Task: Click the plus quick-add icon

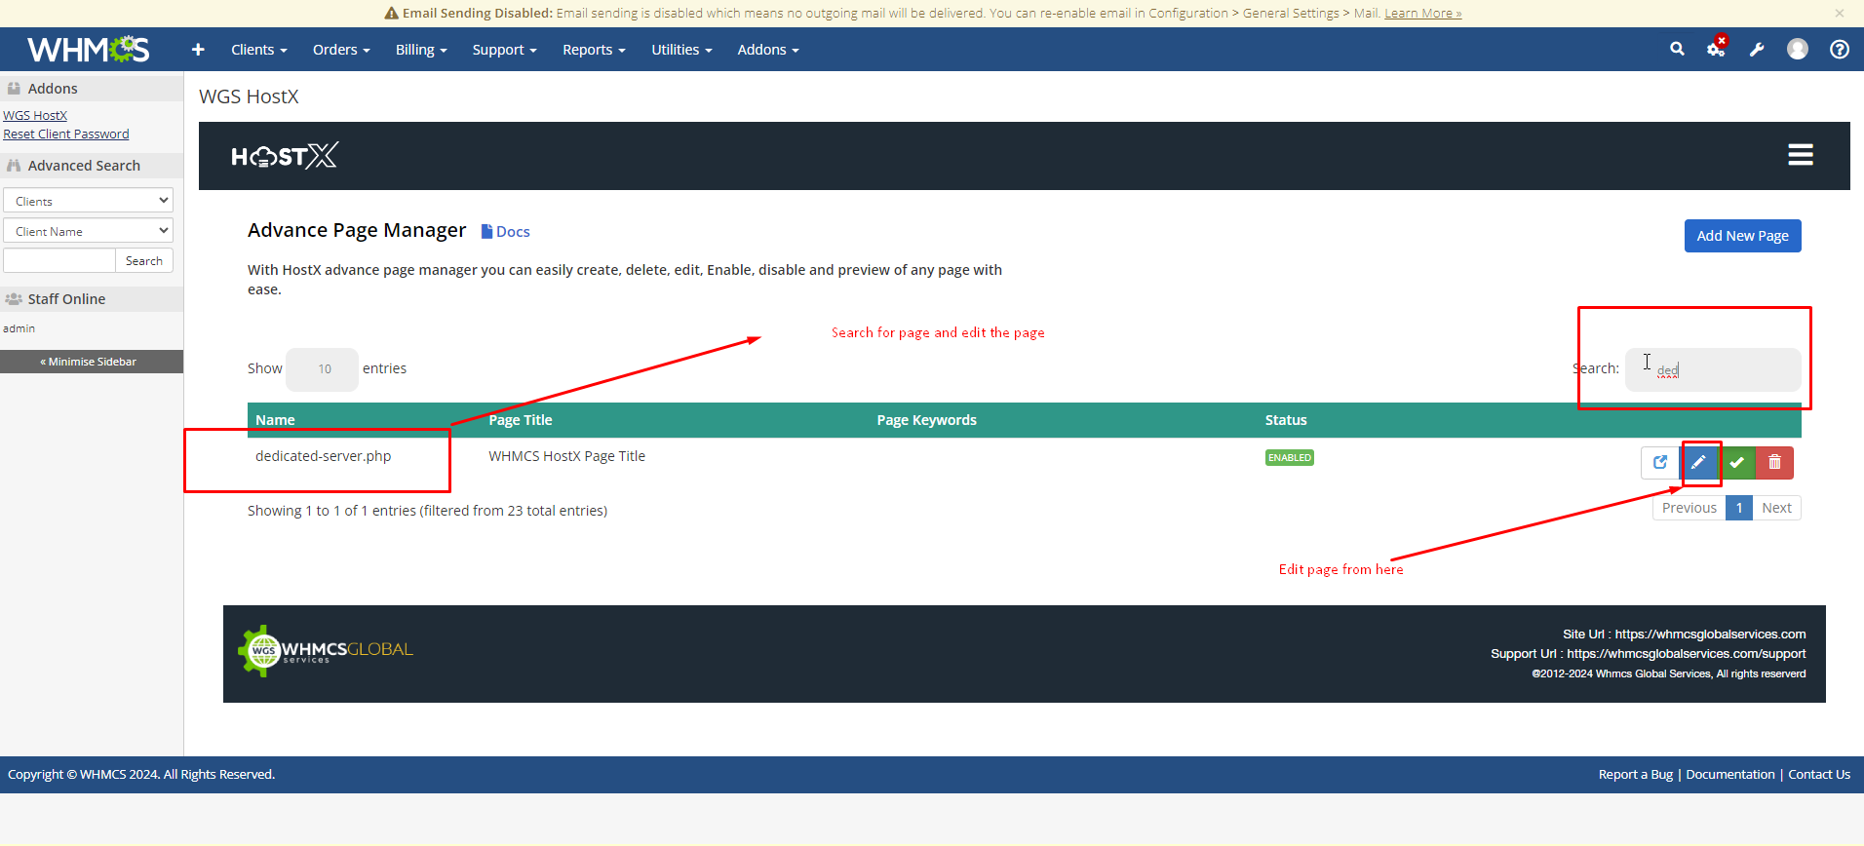Action: coord(198,50)
